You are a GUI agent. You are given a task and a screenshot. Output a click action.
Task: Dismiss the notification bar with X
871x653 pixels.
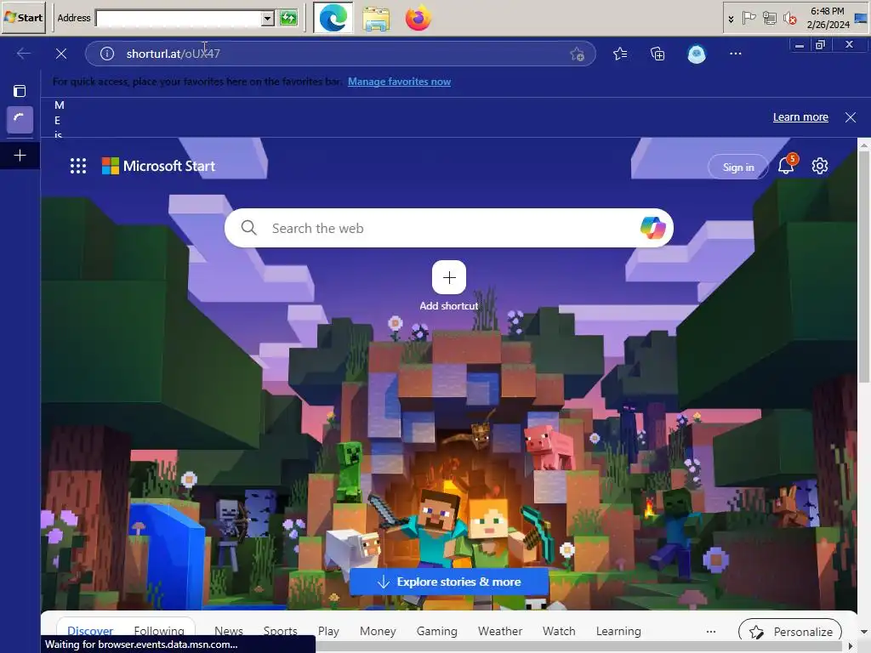point(850,117)
